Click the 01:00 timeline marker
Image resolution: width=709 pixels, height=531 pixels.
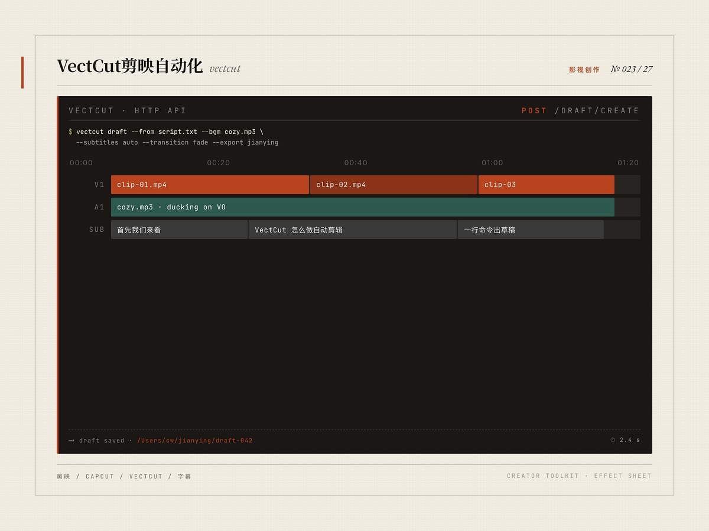point(492,163)
